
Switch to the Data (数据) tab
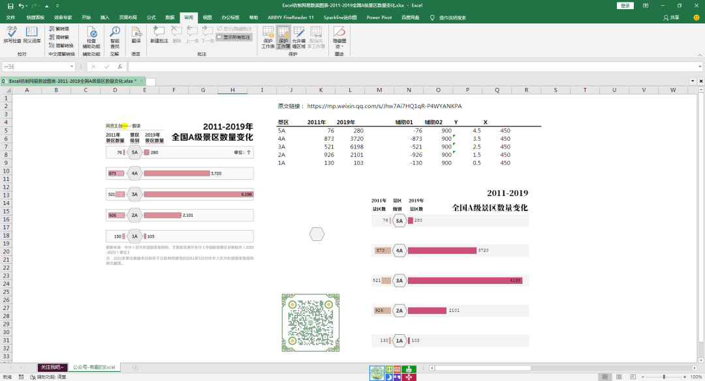[170, 18]
